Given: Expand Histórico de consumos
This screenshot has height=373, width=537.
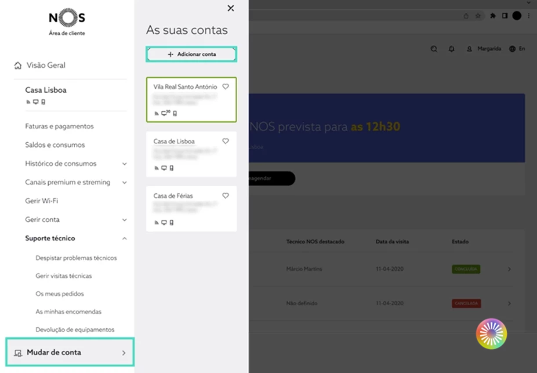Looking at the screenshot, I should [124, 164].
